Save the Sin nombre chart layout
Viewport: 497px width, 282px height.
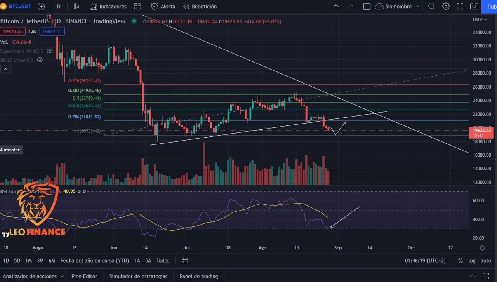pyautogui.click(x=393, y=7)
